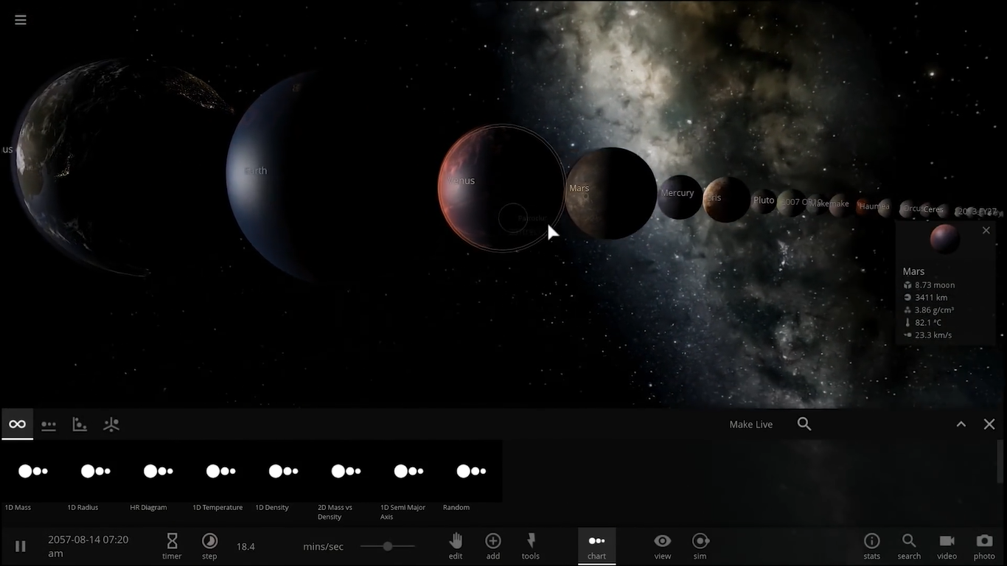Image resolution: width=1007 pixels, height=566 pixels.
Task: Collapse the chart panel with the chevron
Action: pos(961,424)
